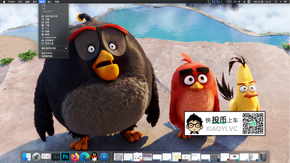Restore the minimized window with QQ badge
290x163 pixels.
(225, 157)
